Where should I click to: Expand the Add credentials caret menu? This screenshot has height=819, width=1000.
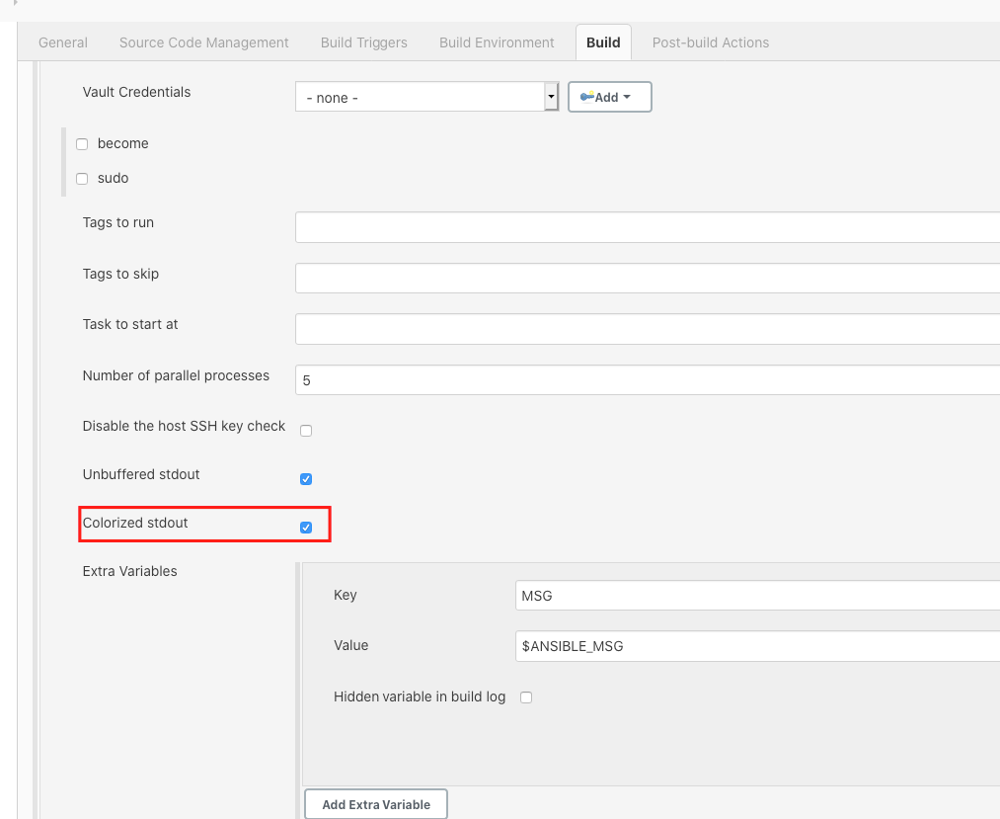(x=627, y=97)
